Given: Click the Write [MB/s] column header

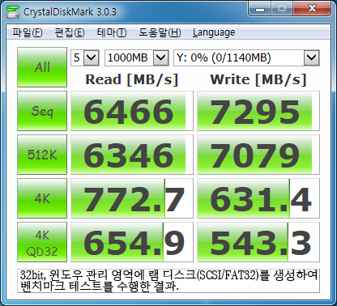Looking at the screenshot, I should [258, 79].
